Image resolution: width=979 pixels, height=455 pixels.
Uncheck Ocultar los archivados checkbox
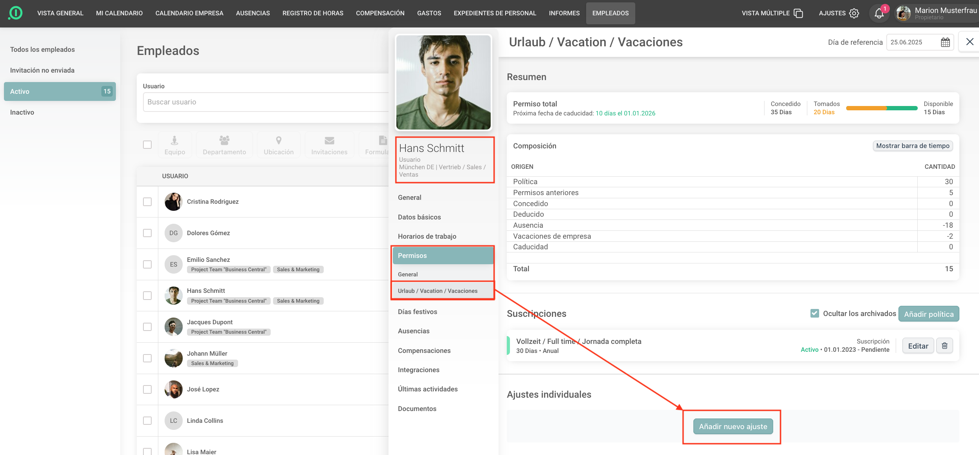click(814, 313)
